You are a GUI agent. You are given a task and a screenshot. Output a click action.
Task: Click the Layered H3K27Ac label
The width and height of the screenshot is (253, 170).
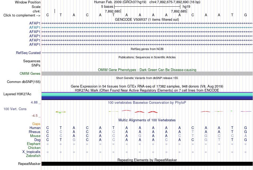17,94
